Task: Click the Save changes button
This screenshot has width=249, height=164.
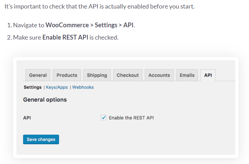Action: pos(41,139)
